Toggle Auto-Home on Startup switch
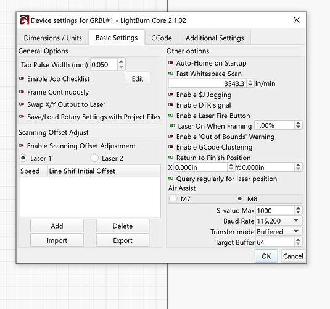Image resolution: width=330 pixels, height=309 pixels. point(171,62)
